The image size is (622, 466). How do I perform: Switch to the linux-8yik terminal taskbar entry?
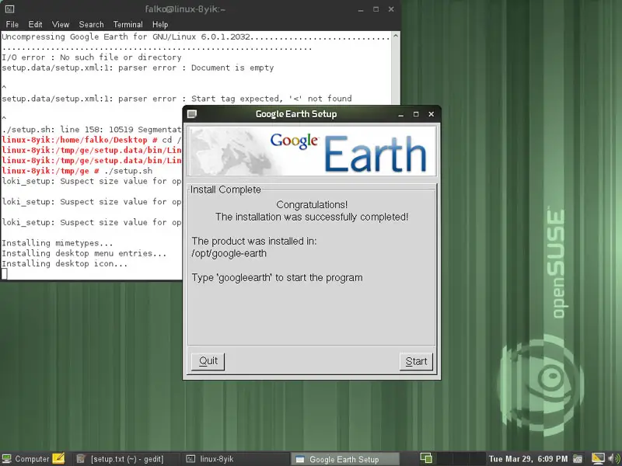tap(236, 459)
